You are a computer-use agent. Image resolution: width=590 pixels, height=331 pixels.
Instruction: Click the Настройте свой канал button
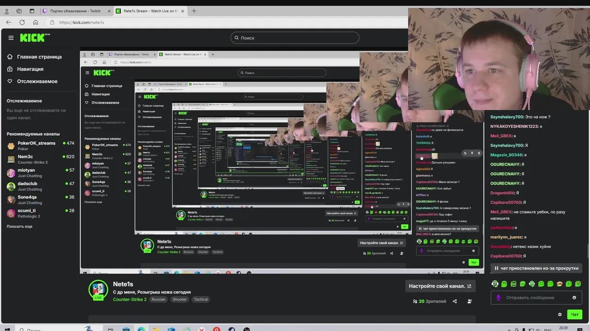point(440,286)
